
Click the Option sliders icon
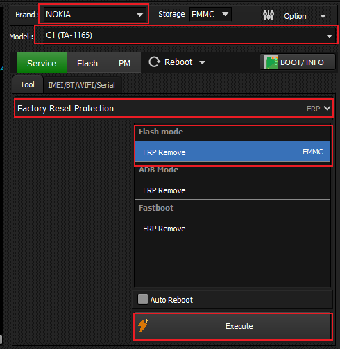tap(269, 15)
